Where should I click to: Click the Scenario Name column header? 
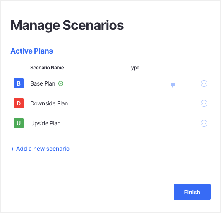click(x=47, y=68)
